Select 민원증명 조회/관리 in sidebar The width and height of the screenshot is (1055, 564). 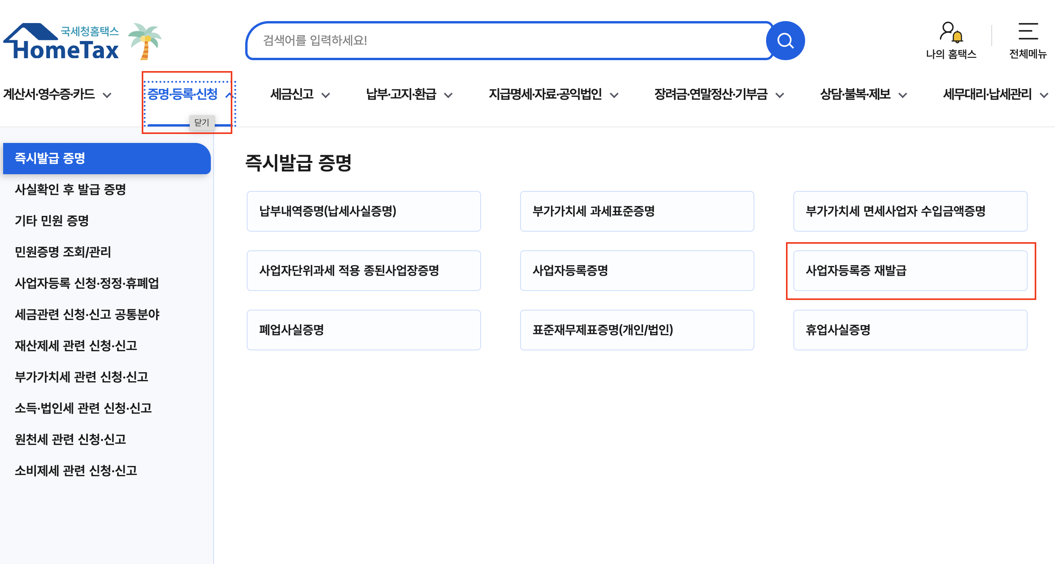click(x=63, y=252)
